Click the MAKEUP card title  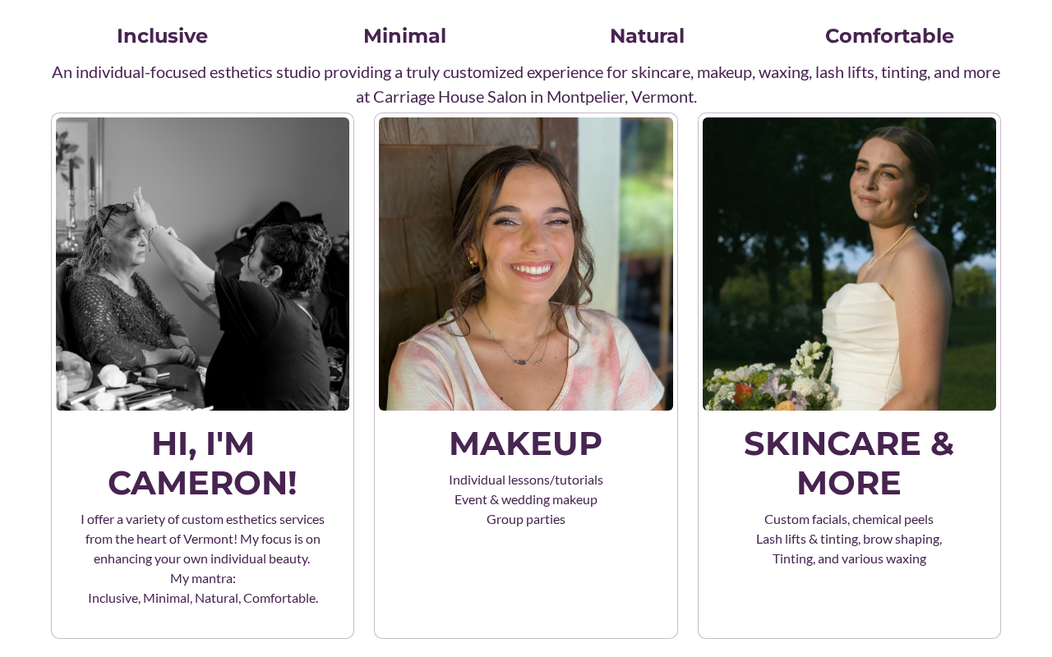click(526, 443)
